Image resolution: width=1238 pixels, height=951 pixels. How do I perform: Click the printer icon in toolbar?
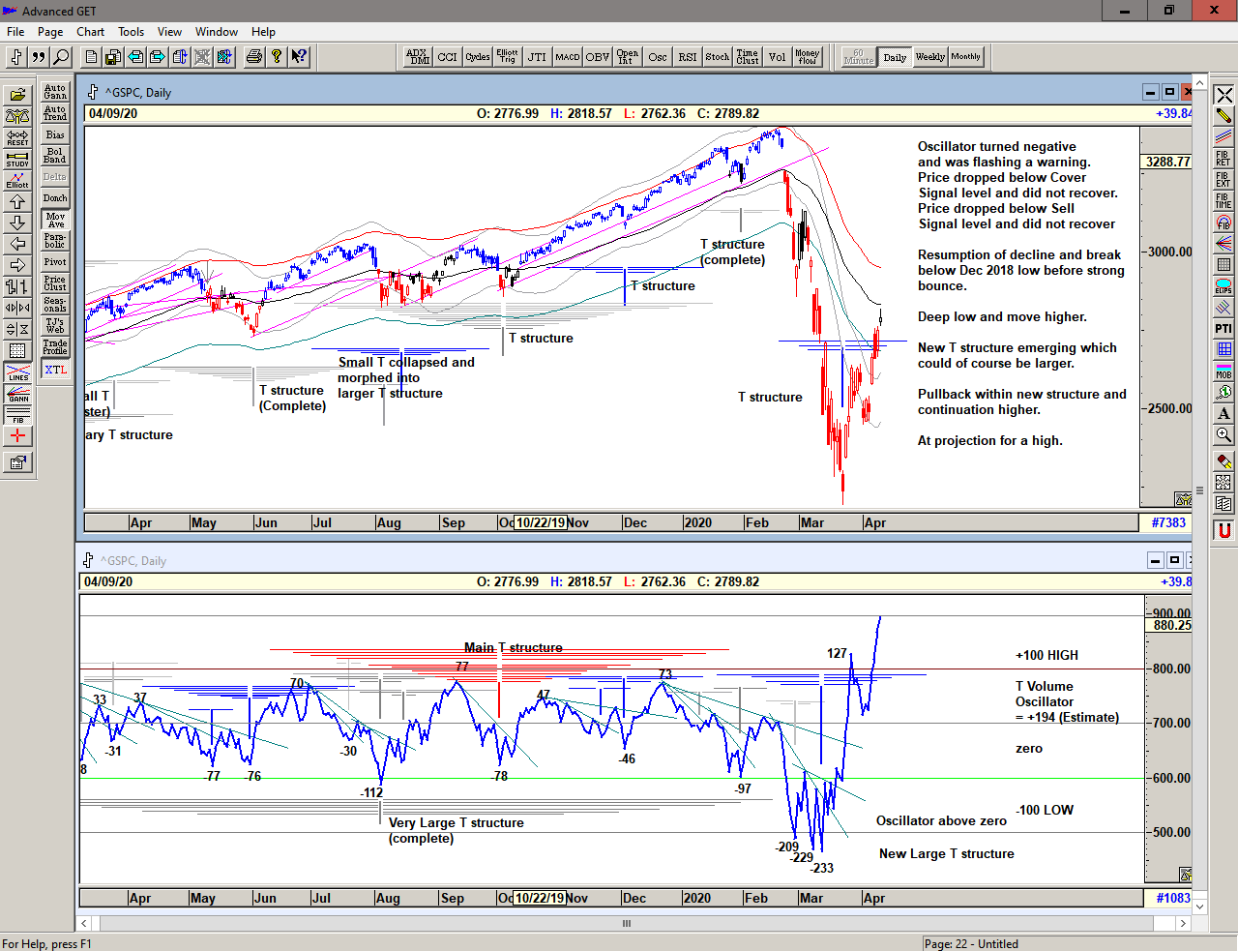tap(253, 57)
